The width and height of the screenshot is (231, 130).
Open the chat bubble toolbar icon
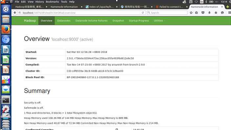[x=222, y=13]
